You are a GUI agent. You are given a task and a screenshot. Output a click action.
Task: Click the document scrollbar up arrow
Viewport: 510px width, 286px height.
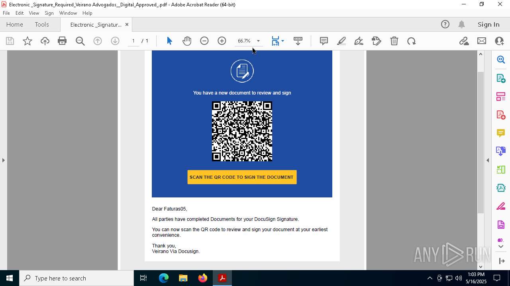pyautogui.click(x=481, y=54)
